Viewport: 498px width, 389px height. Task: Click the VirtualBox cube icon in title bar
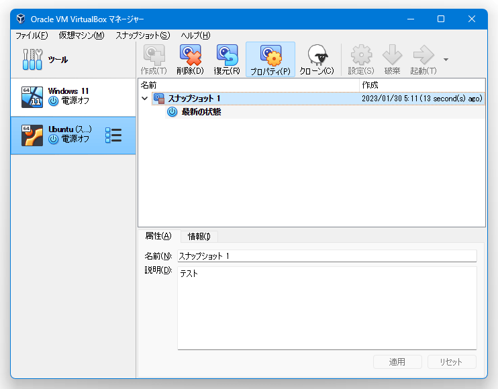(21, 19)
